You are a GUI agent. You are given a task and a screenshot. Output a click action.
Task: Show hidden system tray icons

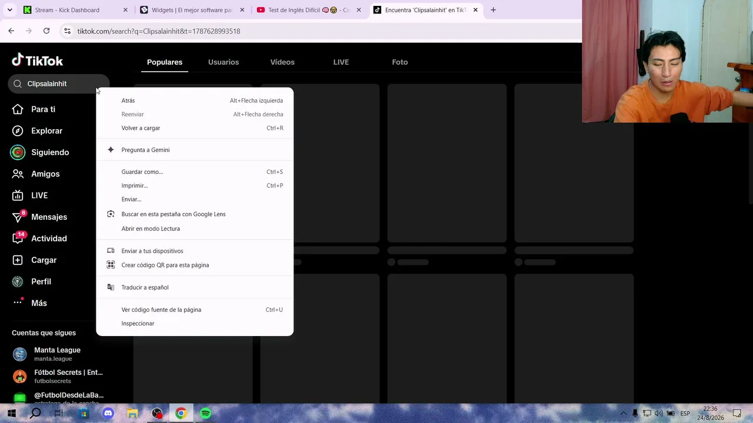624,414
